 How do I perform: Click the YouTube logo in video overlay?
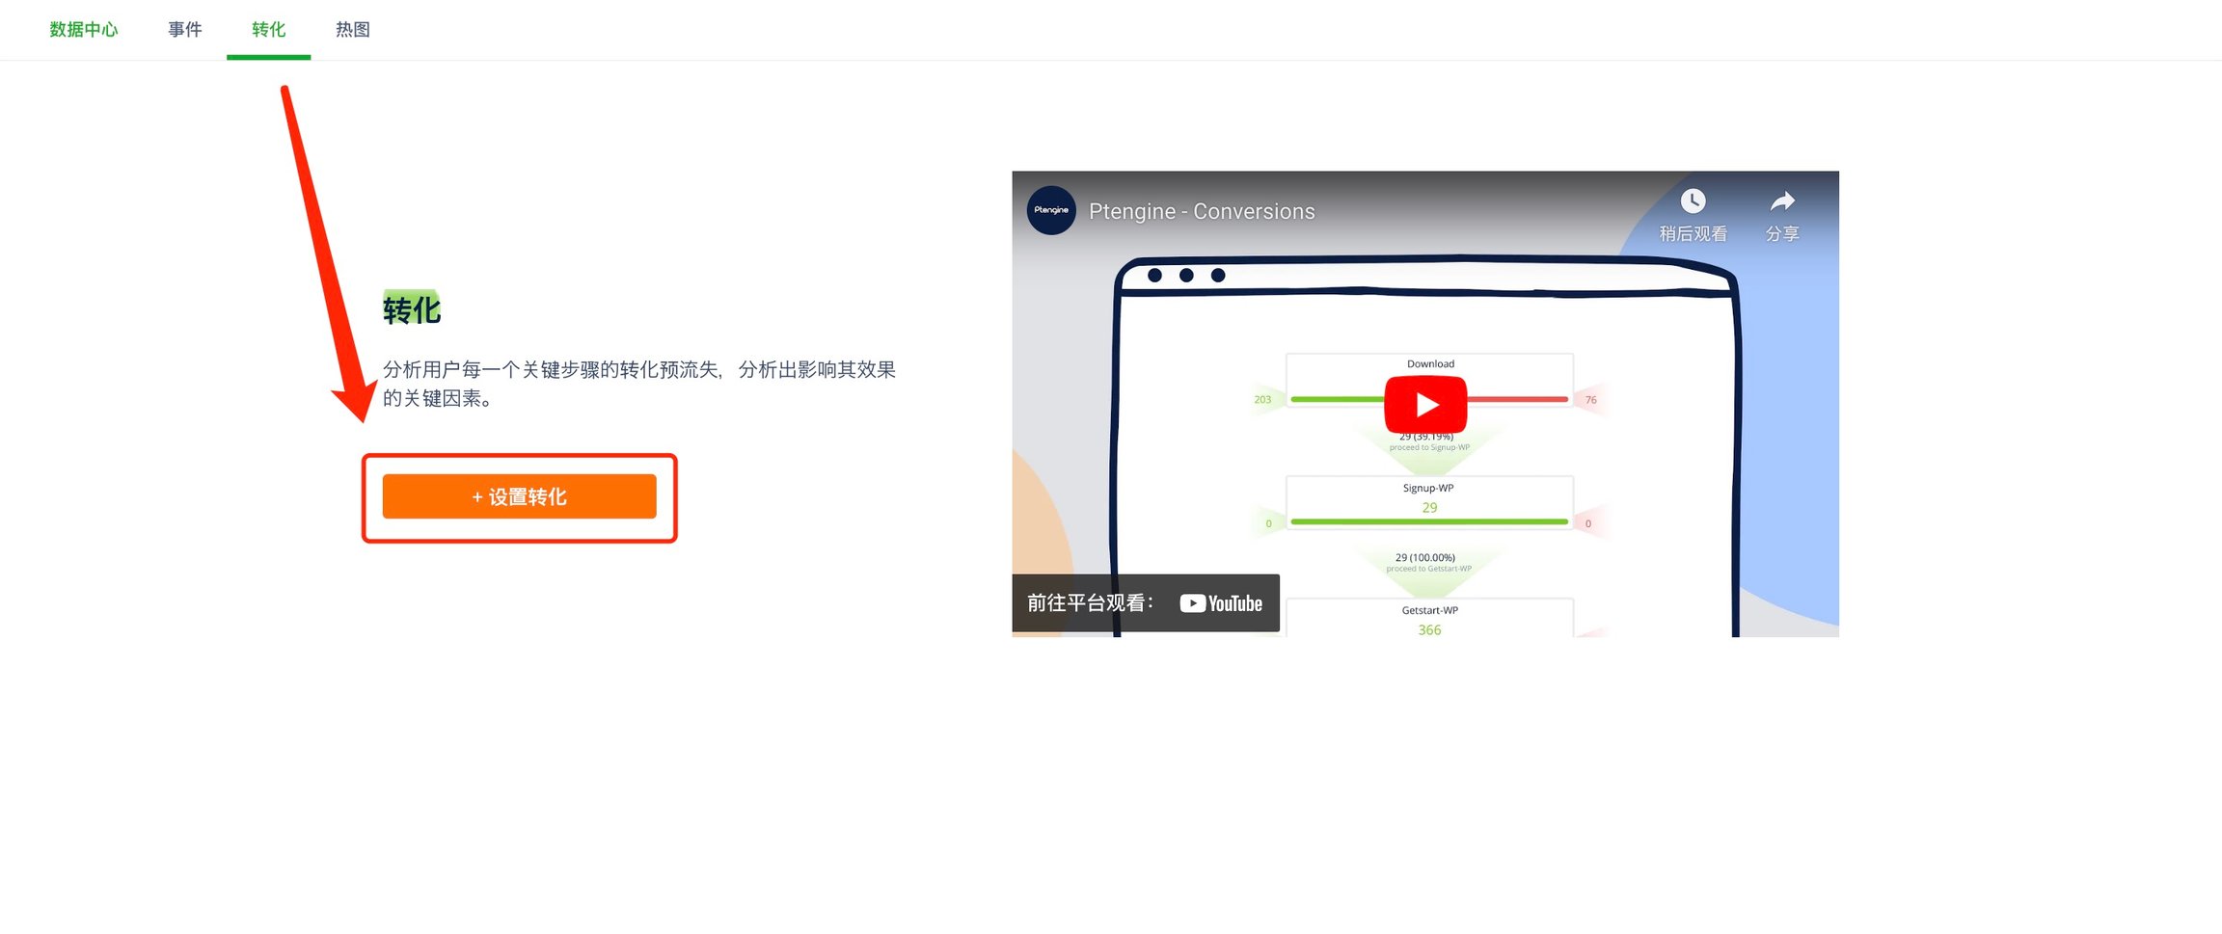[x=1221, y=603]
